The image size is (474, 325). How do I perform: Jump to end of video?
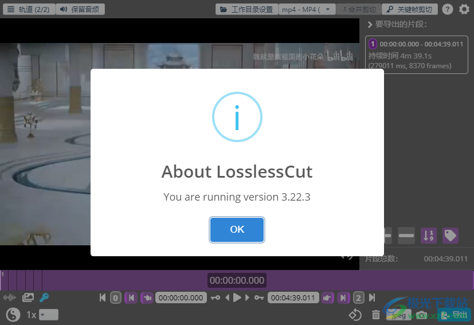[372, 298]
